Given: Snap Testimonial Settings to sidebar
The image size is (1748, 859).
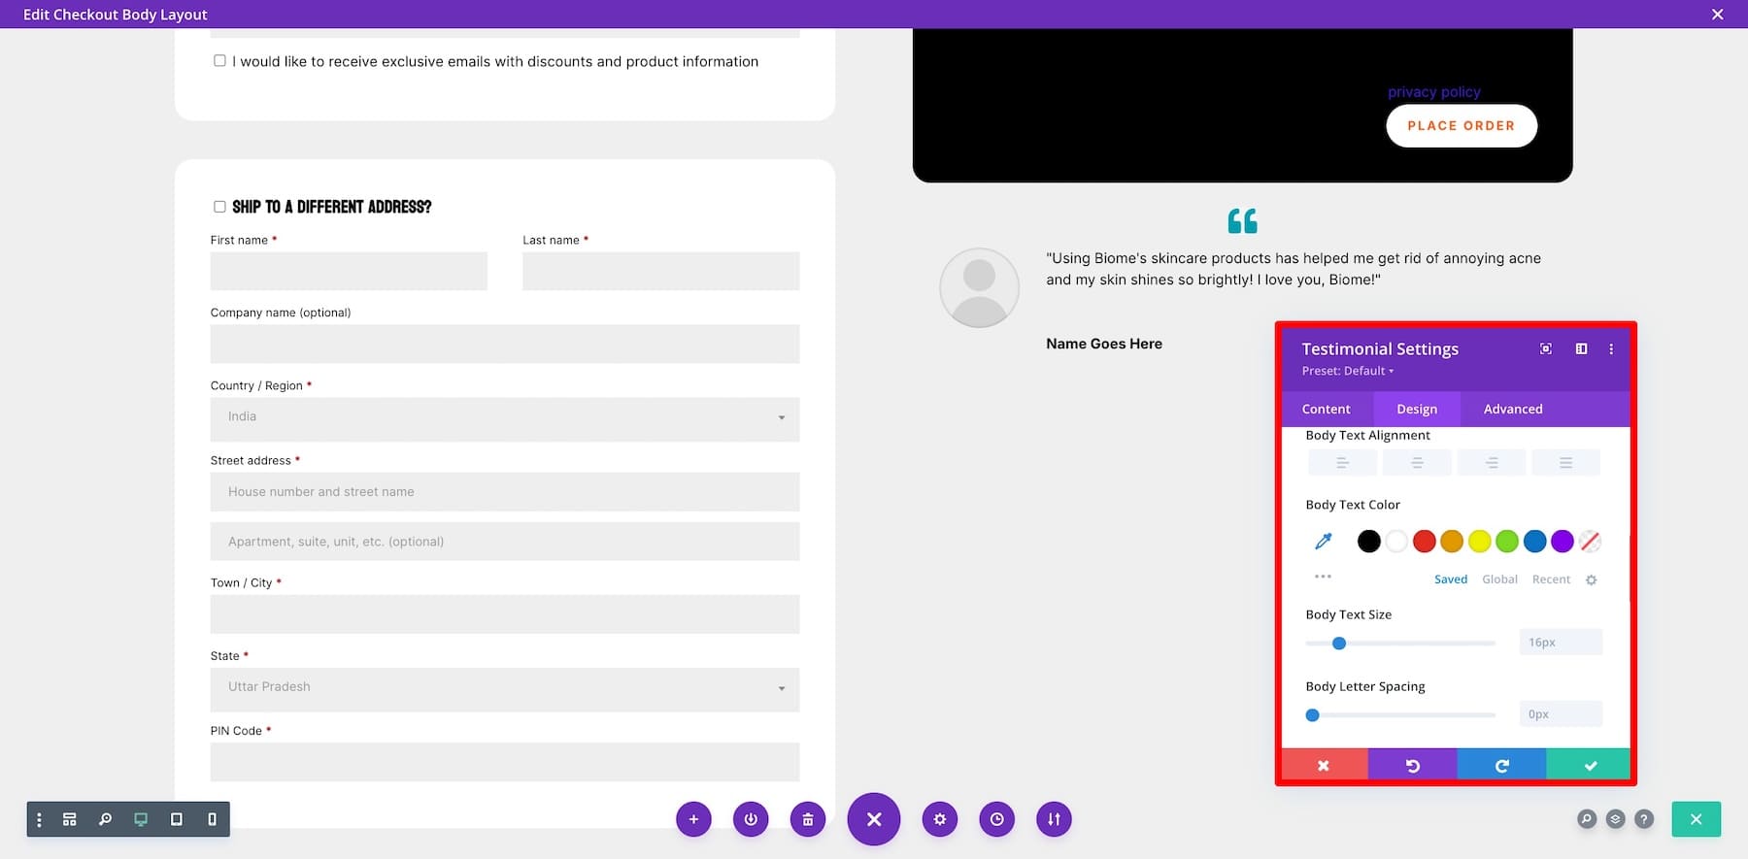Looking at the screenshot, I should pos(1581,348).
